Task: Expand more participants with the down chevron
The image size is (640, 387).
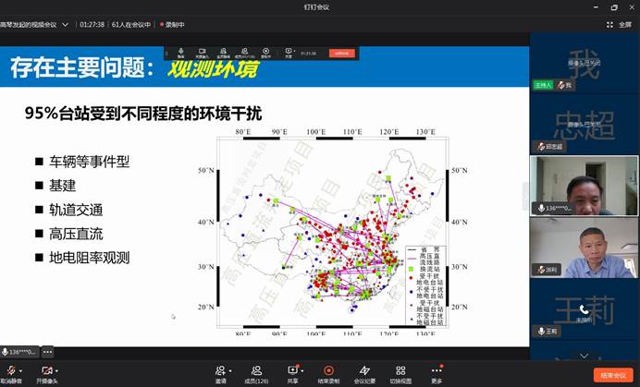Action: tap(585, 356)
